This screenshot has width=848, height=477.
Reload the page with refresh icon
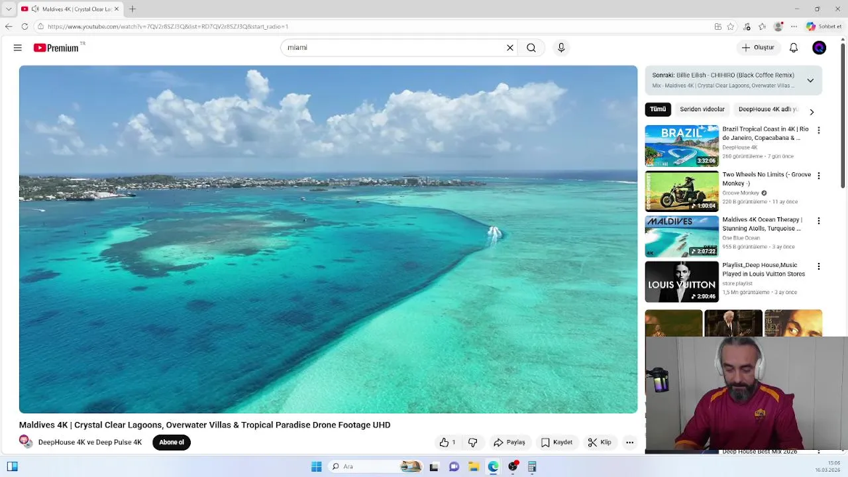(25, 26)
